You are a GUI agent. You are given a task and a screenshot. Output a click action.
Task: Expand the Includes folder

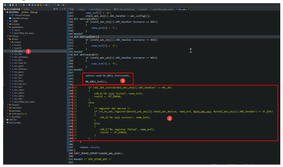coord(8,24)
